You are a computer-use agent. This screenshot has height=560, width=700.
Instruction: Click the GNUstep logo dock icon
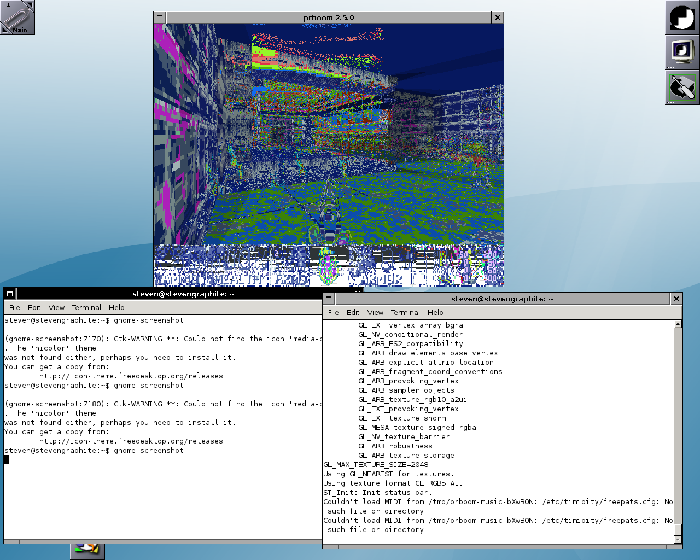682,17
